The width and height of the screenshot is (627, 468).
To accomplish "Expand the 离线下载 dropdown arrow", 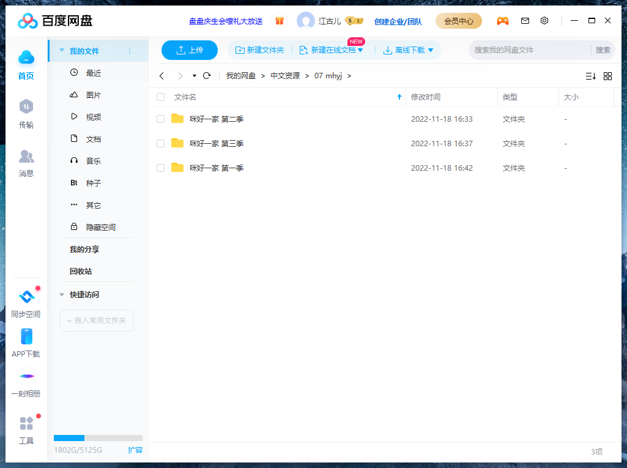I will tap(431, 50).
